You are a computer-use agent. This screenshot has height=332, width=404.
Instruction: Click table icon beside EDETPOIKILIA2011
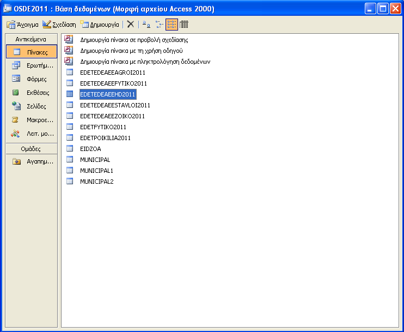70,137
